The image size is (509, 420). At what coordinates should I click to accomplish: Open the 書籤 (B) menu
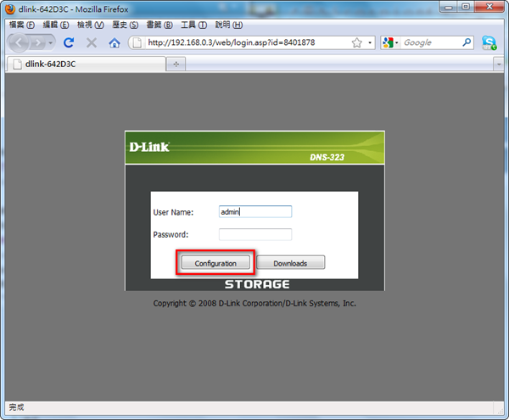point(159,25)
